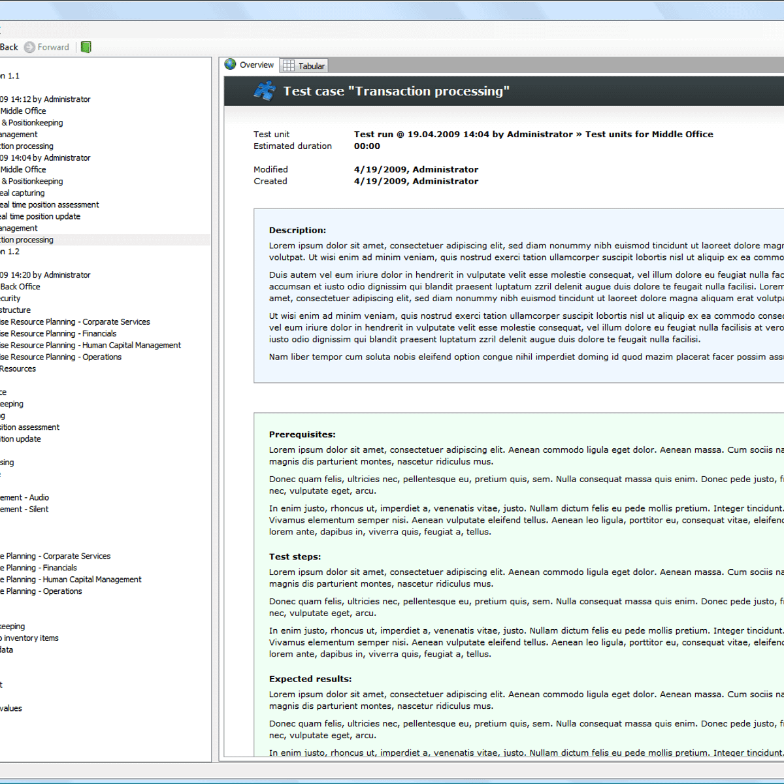The width and height of the screenshot is (784, 784).
Task: Click the 'Prerequisites:' heading
Action: 302,434
